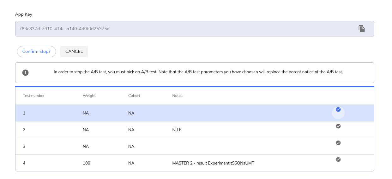392x179 pixels.
Task: Click the weight value 100 in row 4
Action: [x=86, y=163]
